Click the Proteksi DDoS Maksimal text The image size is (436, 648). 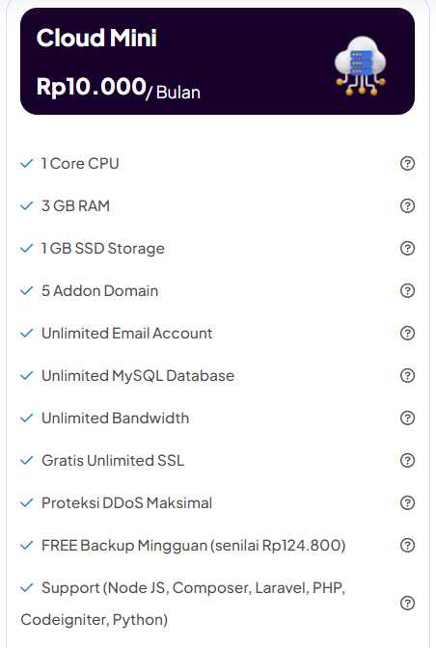[127, 503]
